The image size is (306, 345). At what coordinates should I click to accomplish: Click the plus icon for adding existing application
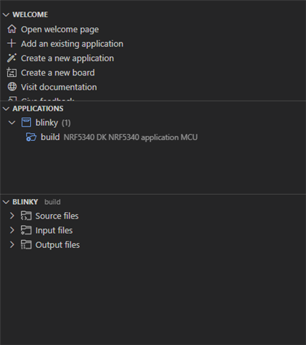tap(11, 44)
